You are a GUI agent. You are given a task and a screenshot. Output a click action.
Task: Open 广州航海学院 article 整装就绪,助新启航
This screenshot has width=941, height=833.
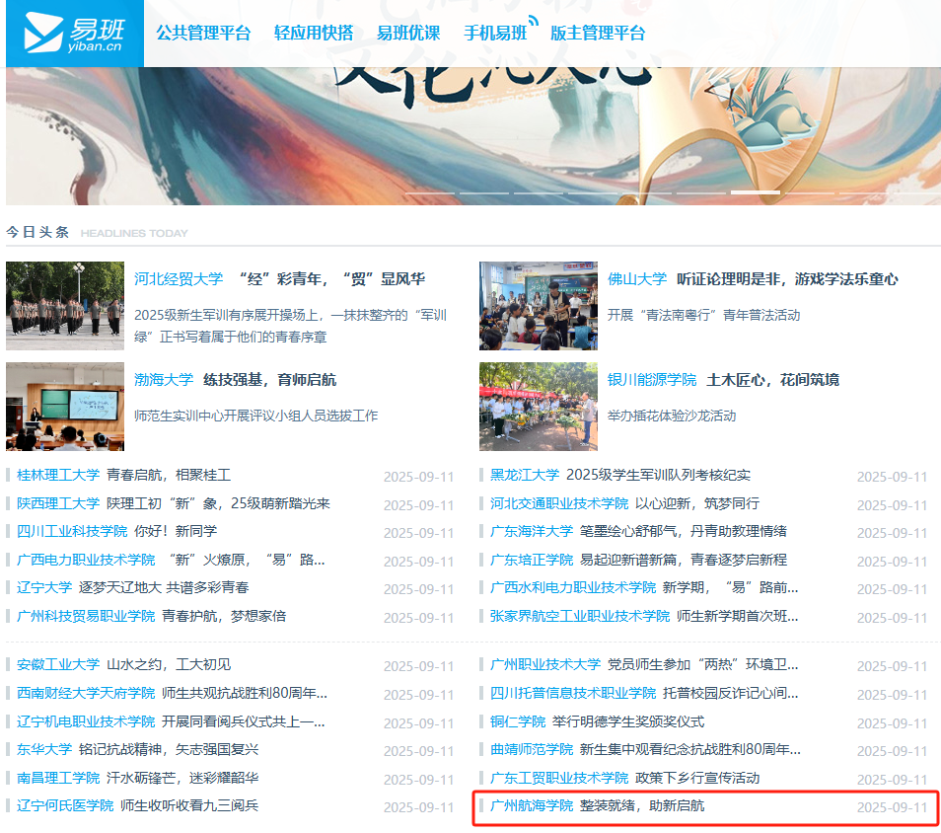(642, 805)
